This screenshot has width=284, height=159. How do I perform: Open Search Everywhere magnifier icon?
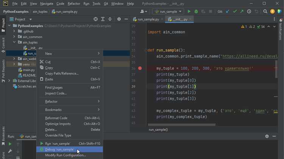[x=265, y=11]
